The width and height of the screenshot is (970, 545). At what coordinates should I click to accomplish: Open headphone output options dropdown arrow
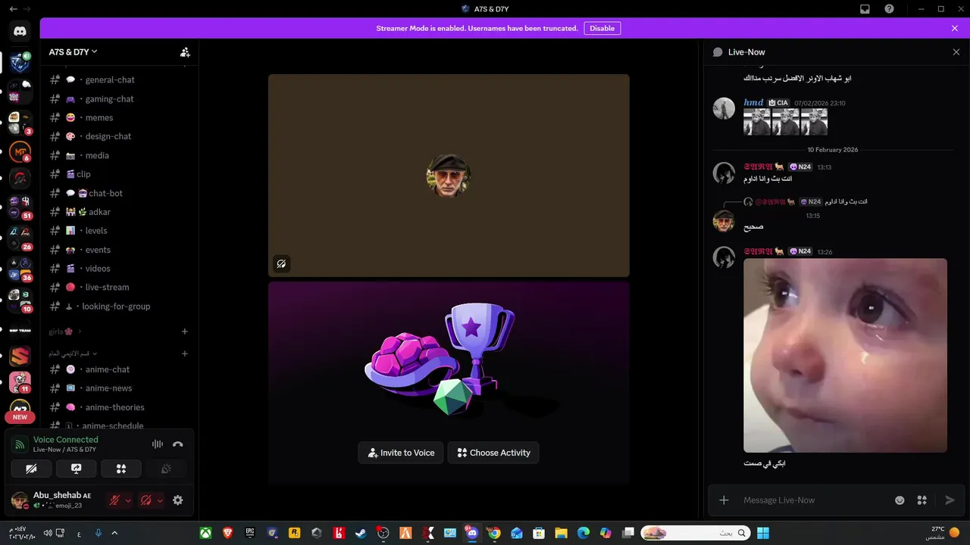(160, 500)
